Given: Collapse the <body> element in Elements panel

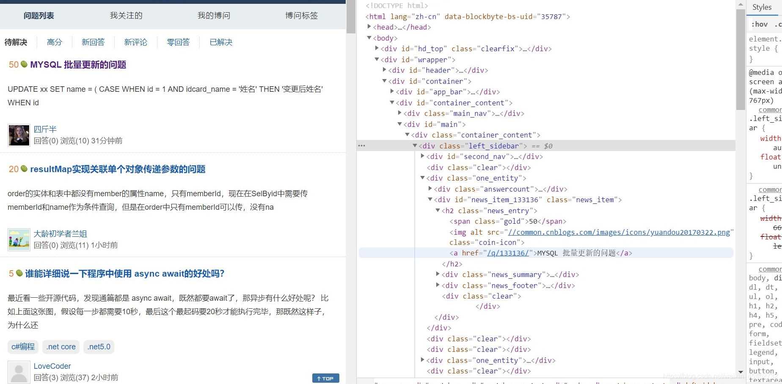Looking at the screenshot, I should [x=369, y=38].
